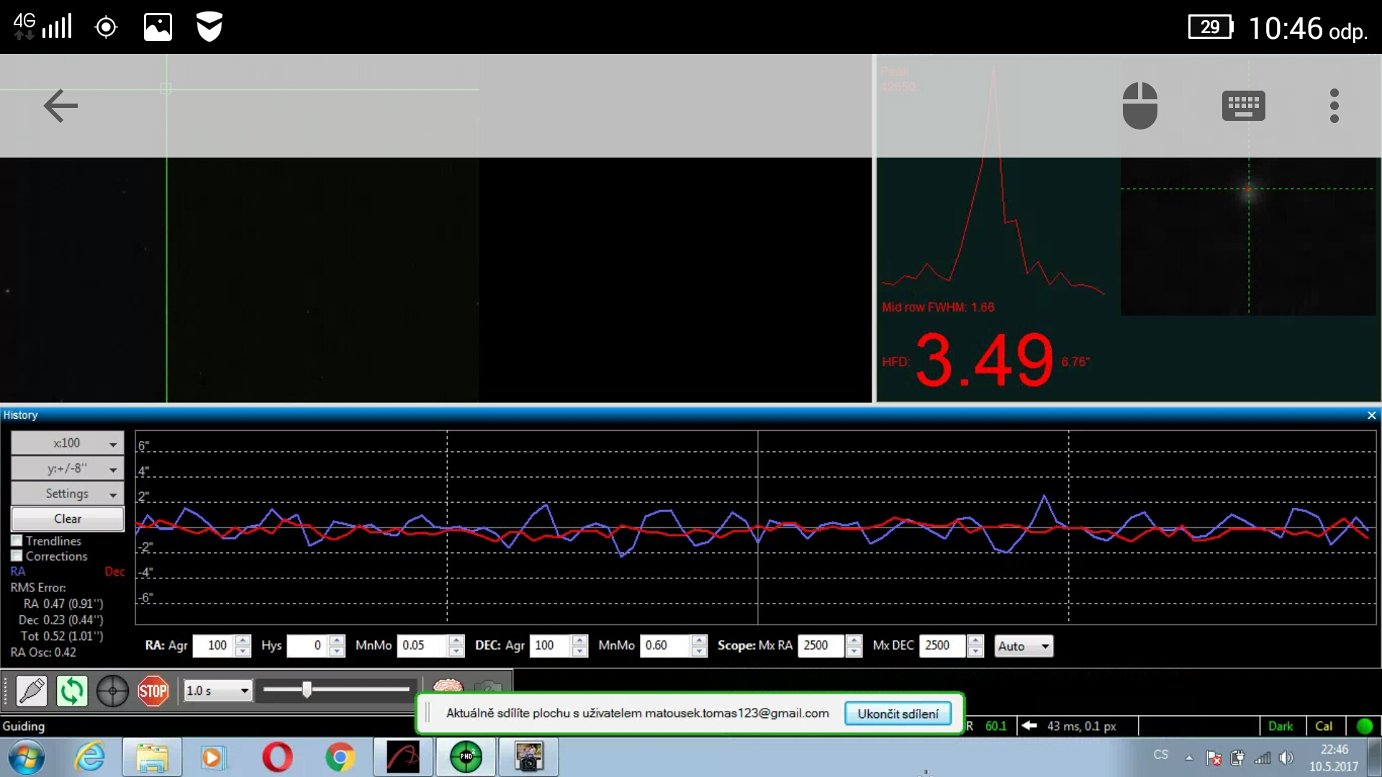Toggle the Trendlines checkbox

[x=16, y=540]
